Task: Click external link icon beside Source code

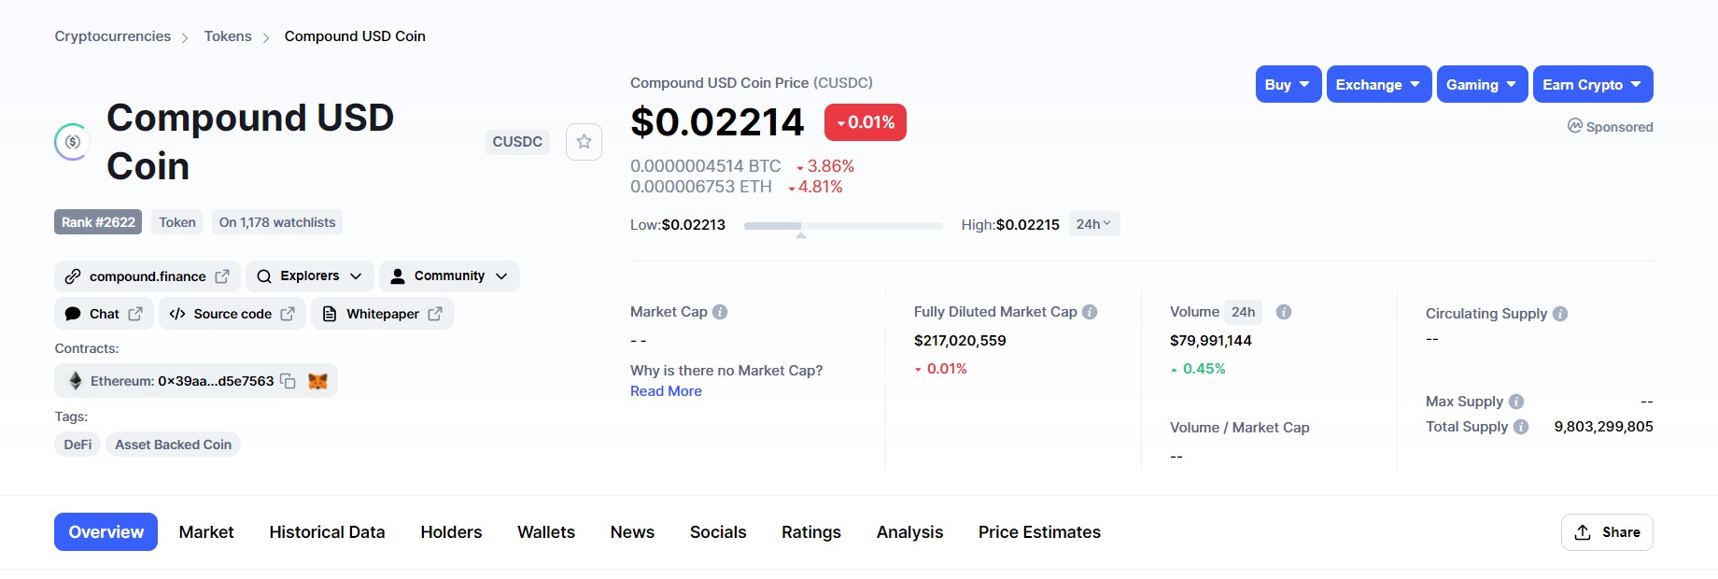Action: click(288, 314)
